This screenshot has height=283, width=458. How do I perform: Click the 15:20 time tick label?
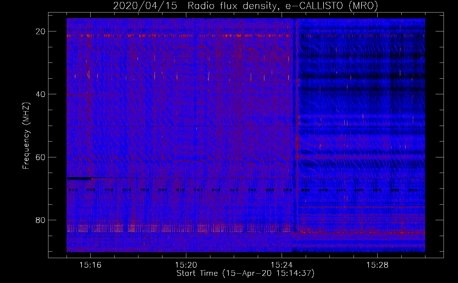186,265
